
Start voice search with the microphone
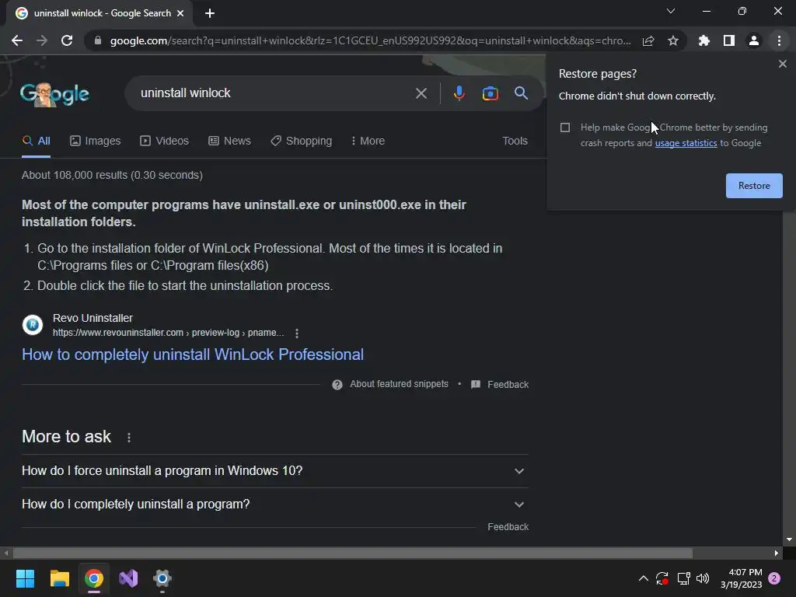click(459, 93)
